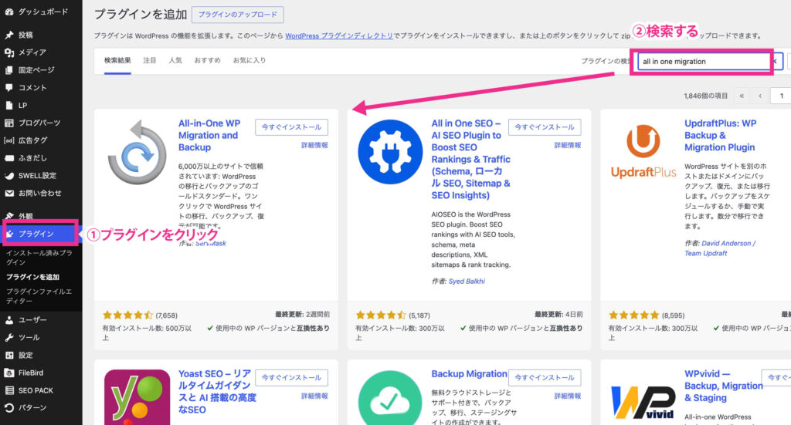Click the All in One SEO gear logo
Viewport: 791px width, 425px height.
tap(390, 152)
